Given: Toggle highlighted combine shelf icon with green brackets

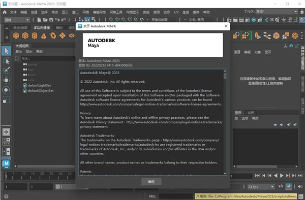Looking at the screenshot, I should 245,36.
